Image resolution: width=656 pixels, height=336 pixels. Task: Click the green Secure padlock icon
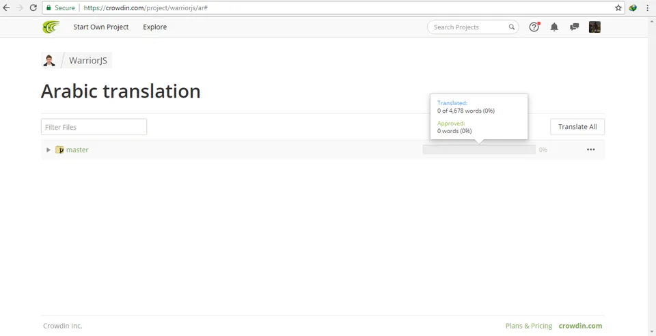[x=49, y=8]
